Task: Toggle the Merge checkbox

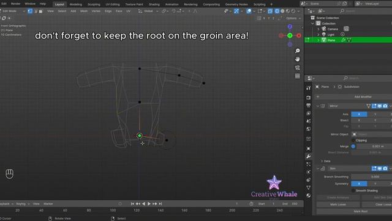Action: [x=353, y=146]
